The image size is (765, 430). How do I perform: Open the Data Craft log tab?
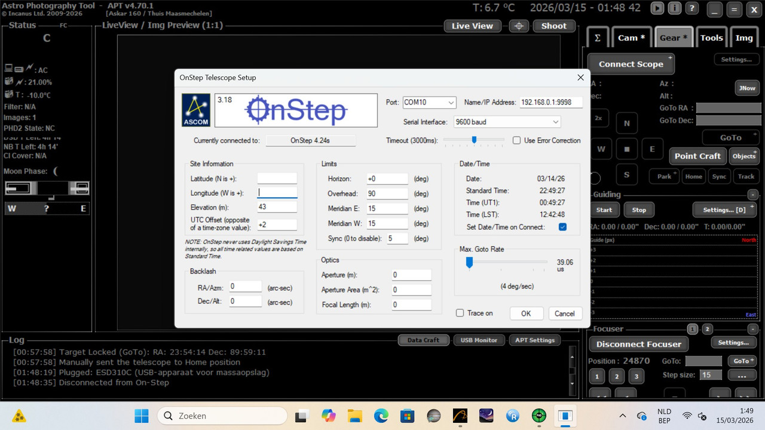[423, 340]
